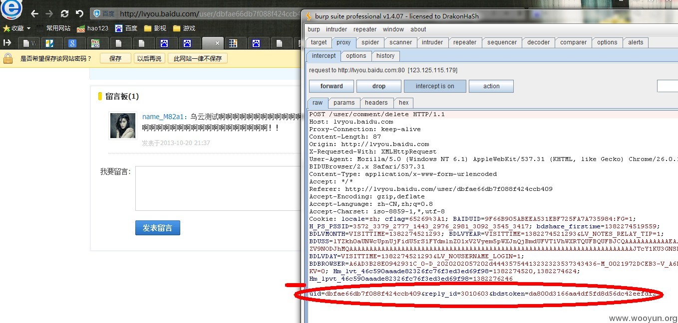Open the burp menu
The height and width of the screenshot is (323, 678).
pos(314,29)
